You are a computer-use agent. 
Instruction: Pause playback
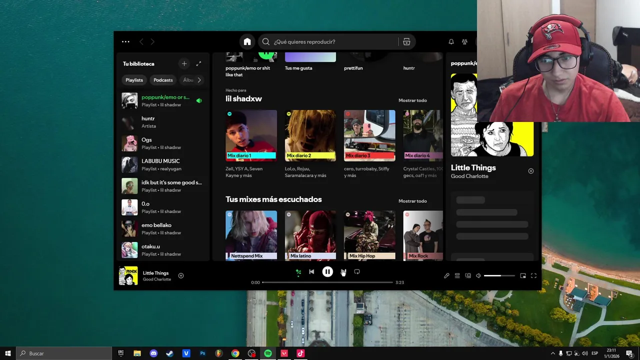(327, 272)
